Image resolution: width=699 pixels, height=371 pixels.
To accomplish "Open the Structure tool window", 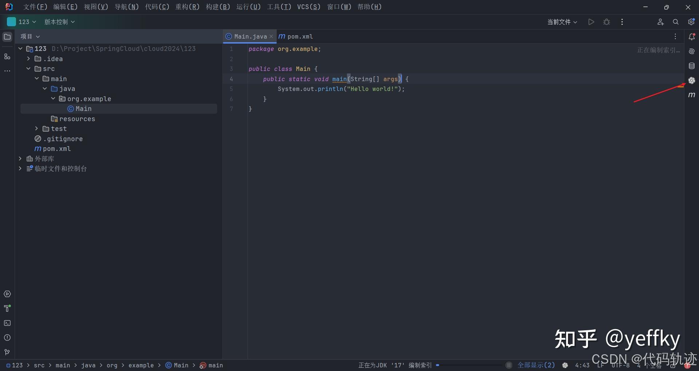I will tap(7, 57).
